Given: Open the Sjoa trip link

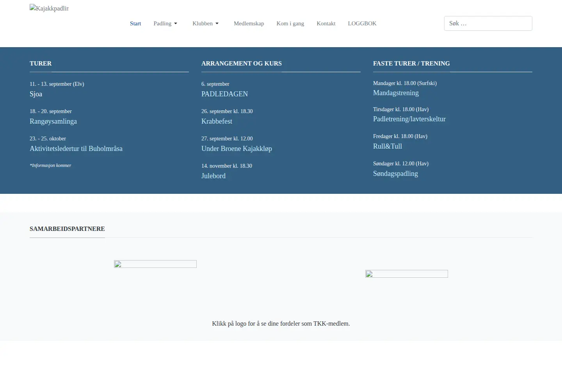Looking at the screenshot, I should 36,94.
